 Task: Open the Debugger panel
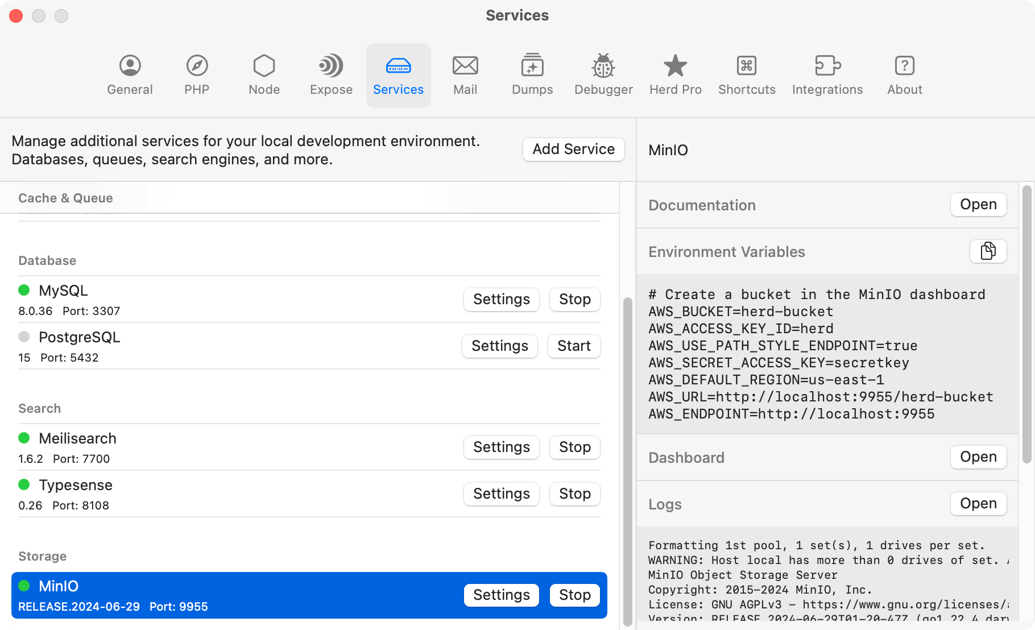(x=603, y=74)
